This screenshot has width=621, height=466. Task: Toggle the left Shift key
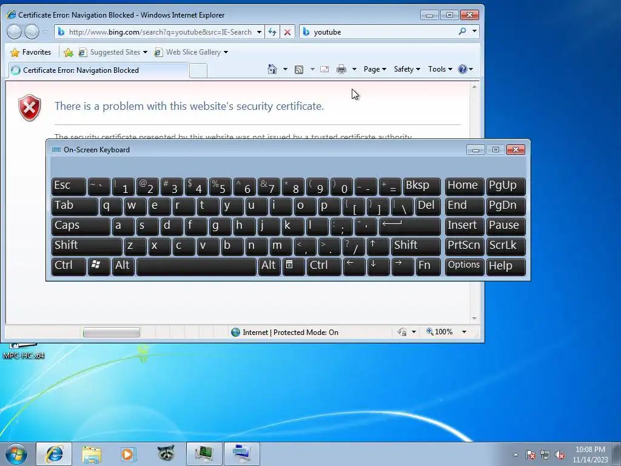(87, 246)
